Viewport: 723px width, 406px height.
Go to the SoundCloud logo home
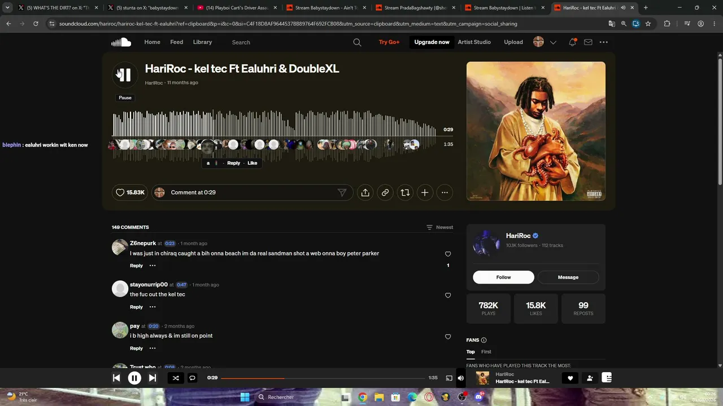121,42
